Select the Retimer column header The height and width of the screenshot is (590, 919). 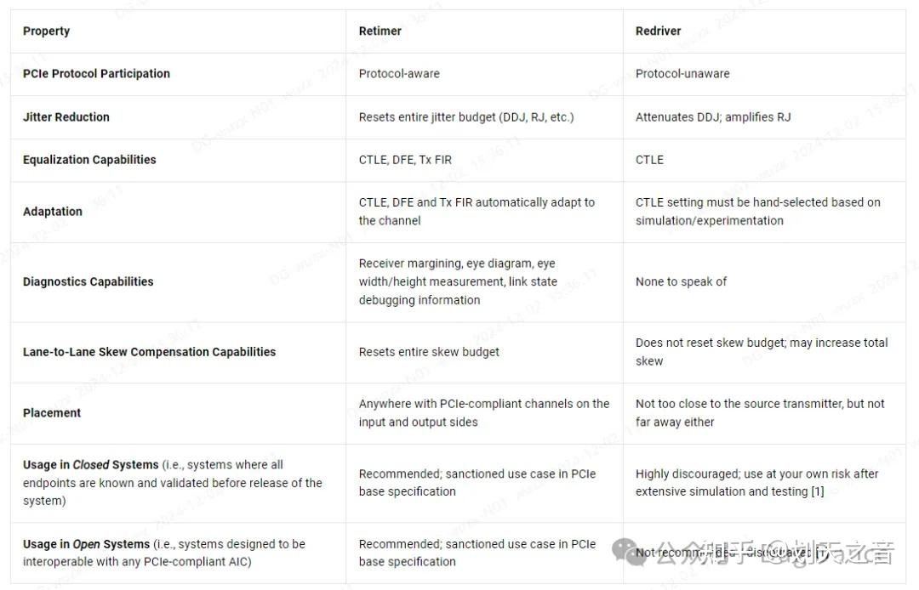tap(380, 31)
